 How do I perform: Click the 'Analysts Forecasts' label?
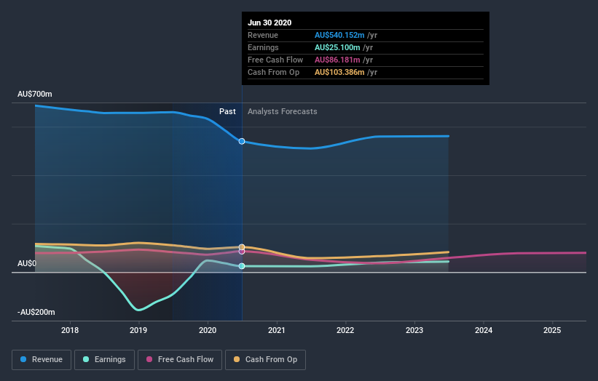[282, 111]
